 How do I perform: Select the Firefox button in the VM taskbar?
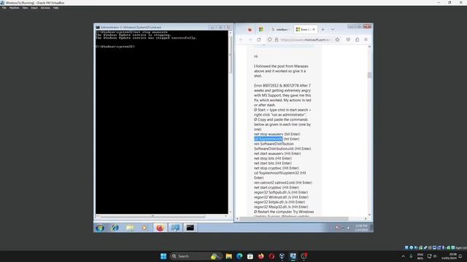pos(160,228)
